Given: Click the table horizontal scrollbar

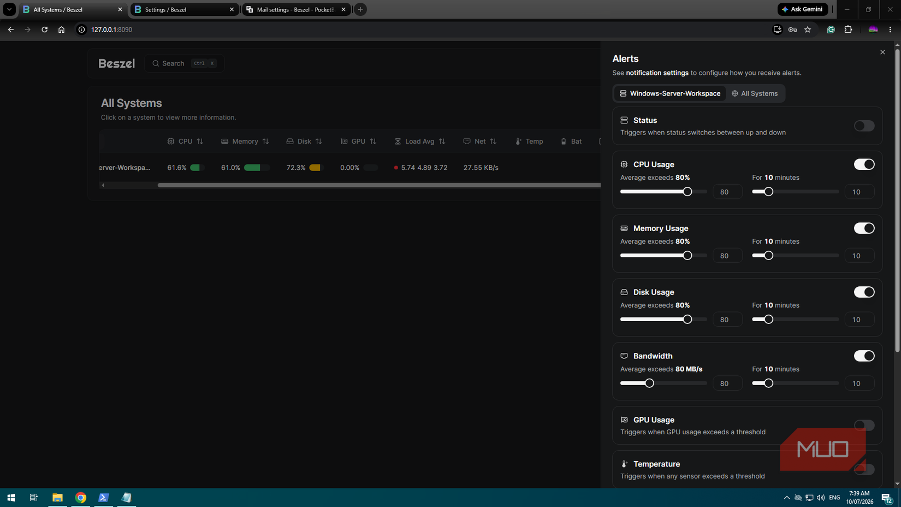Looking at the screenshot, I should pyautogui.click(x=379, y=185).
